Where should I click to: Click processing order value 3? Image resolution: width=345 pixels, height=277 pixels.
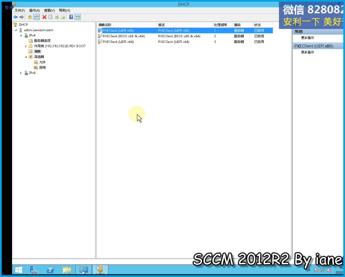pos(215,42)
